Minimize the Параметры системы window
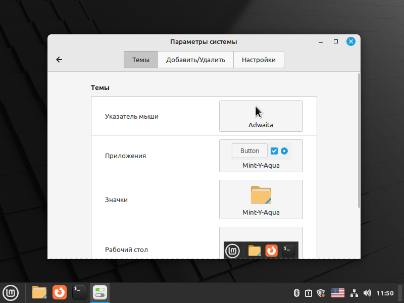404x303 pixels. 321,42
